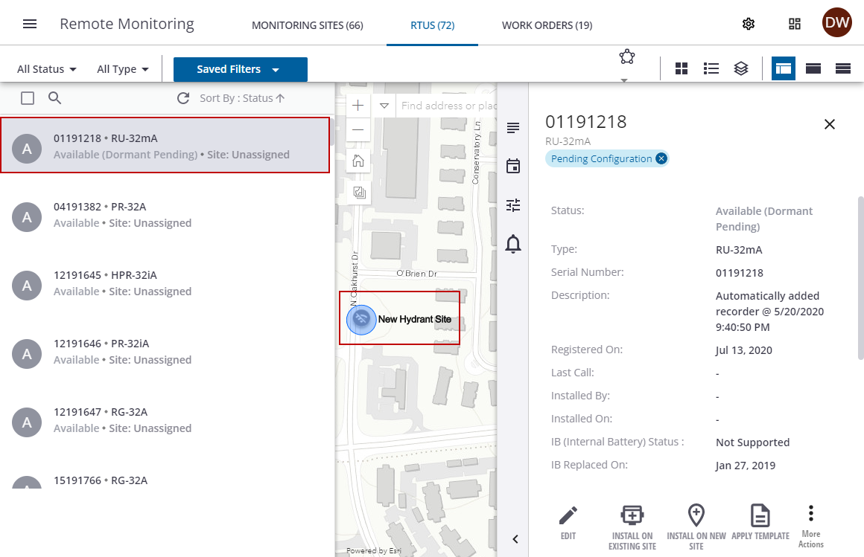Open the Saved Filters dropdown
The height and width of the screenshot is (557, 864).
coord(240,69)
